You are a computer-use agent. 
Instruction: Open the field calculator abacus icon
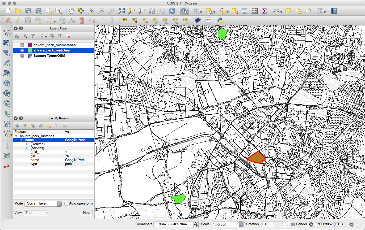point(254,11)
